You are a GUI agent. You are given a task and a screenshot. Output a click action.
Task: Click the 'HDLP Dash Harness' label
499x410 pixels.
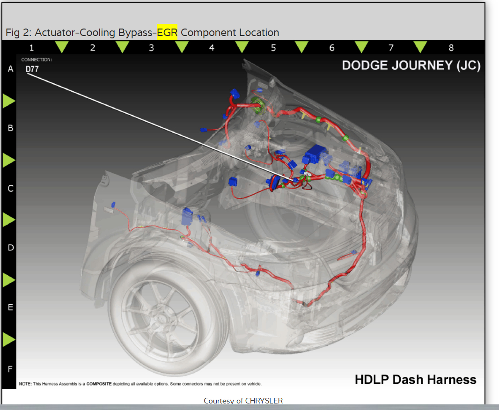point(415,380)
